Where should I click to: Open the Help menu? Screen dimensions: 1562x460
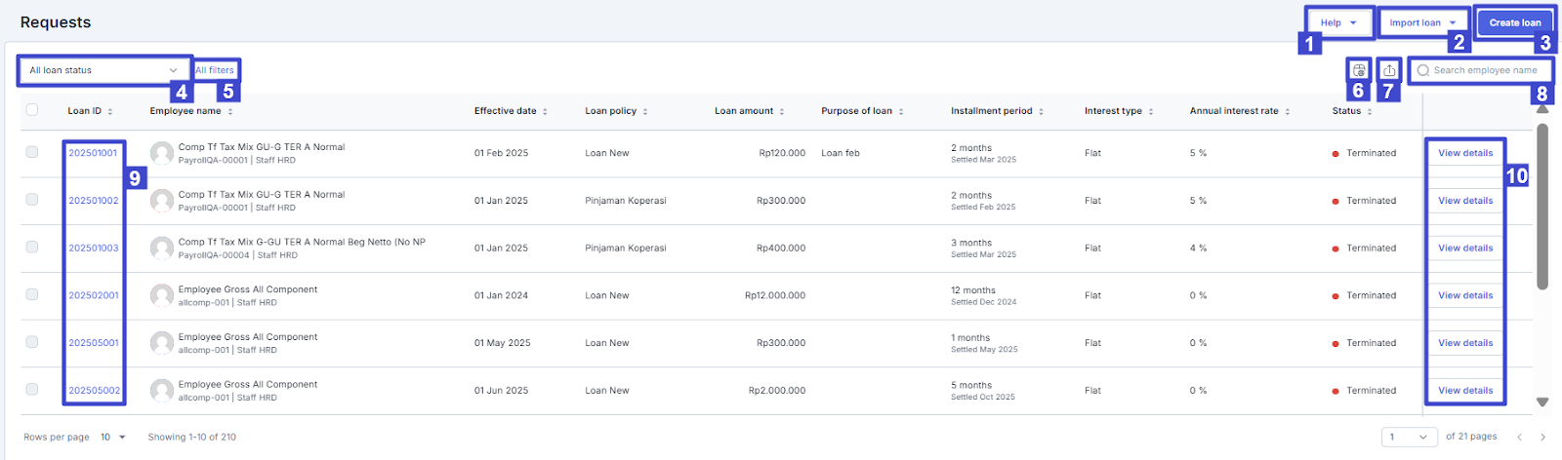[1338, 22]
